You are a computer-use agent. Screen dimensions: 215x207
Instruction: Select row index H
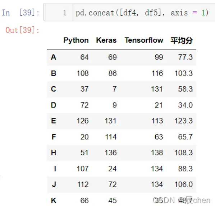[54, 153]
